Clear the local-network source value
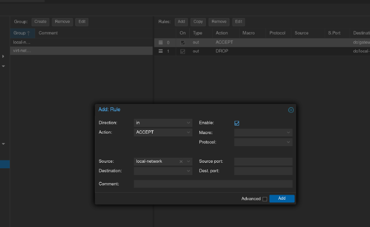This screenshot has width=370, height=227. coord(181,161)
